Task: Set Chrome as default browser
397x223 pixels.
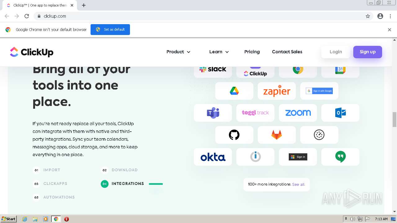Action: pos(110,29)
